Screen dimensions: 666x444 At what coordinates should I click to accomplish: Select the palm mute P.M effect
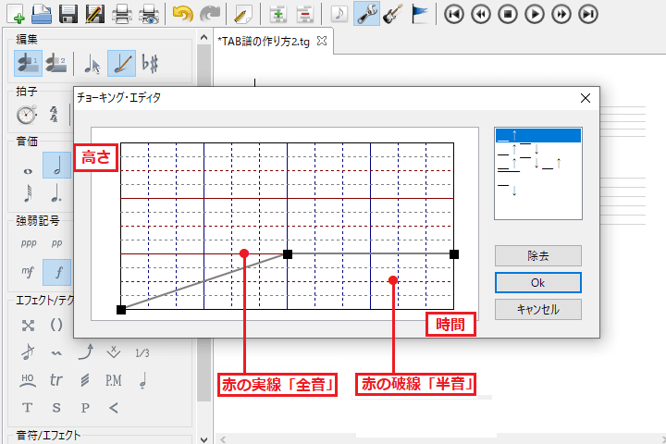(113, 379)
